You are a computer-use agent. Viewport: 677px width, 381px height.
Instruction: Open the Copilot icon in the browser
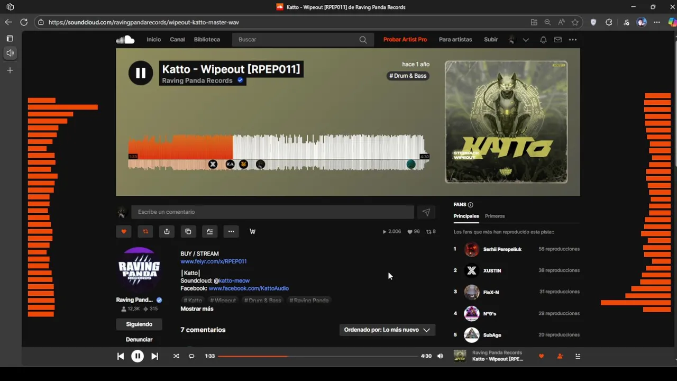(672, 22)
